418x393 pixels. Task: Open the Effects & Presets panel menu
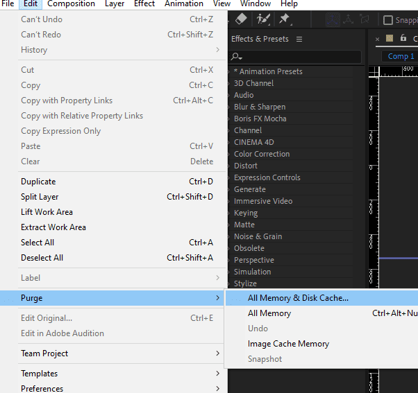(x=299, y=40)
